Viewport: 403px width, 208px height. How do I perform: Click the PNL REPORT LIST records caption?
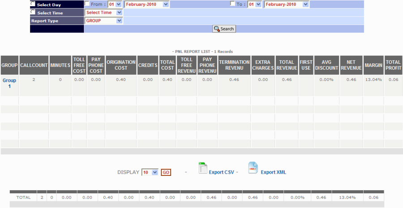coord(202,51)
